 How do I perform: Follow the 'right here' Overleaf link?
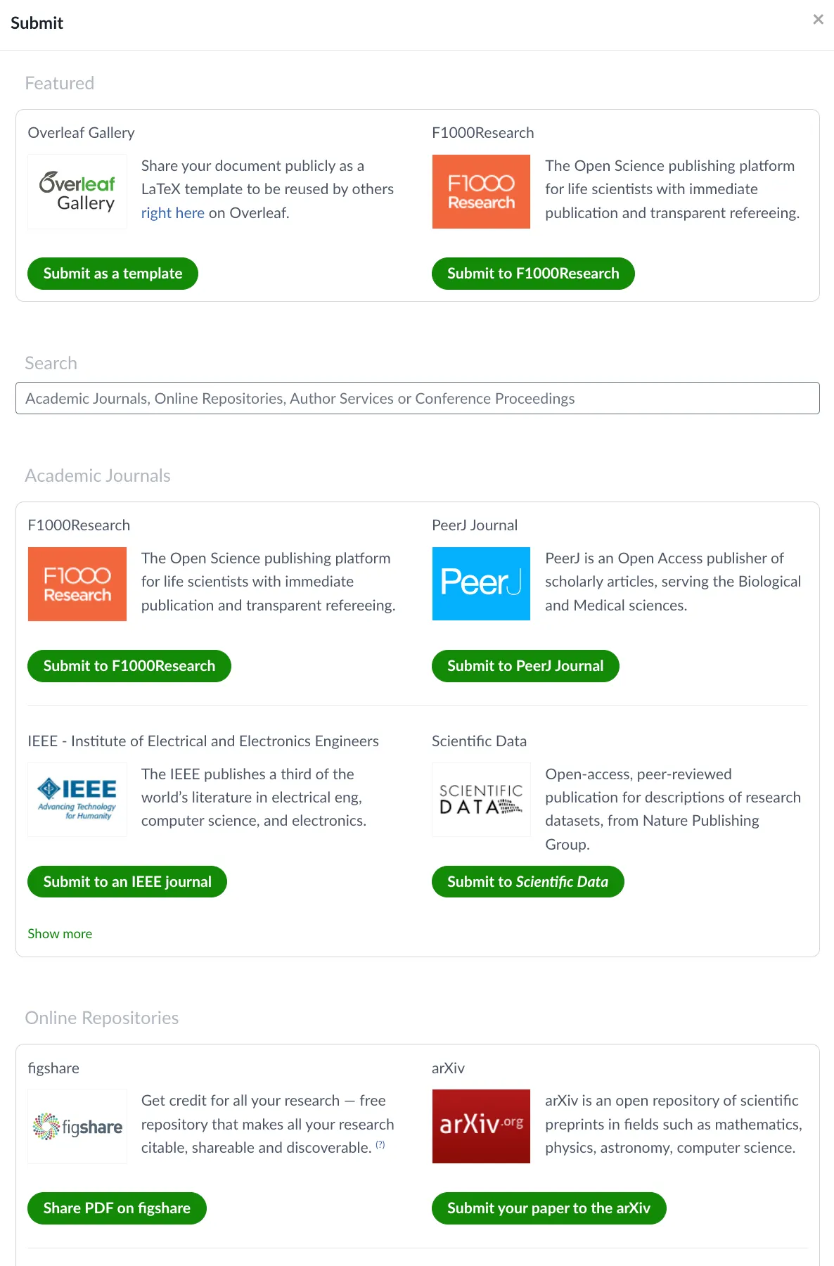pyautogui.click(x=172, y=213)
